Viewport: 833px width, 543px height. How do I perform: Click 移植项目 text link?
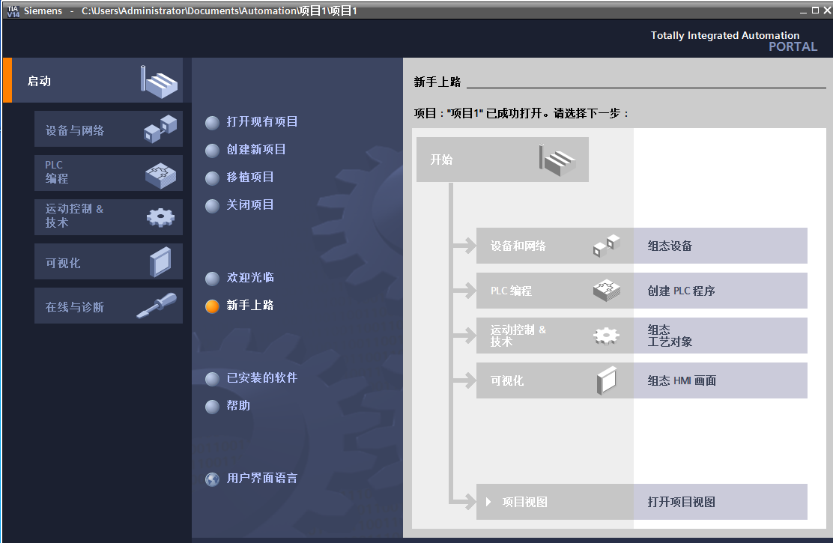250,177
